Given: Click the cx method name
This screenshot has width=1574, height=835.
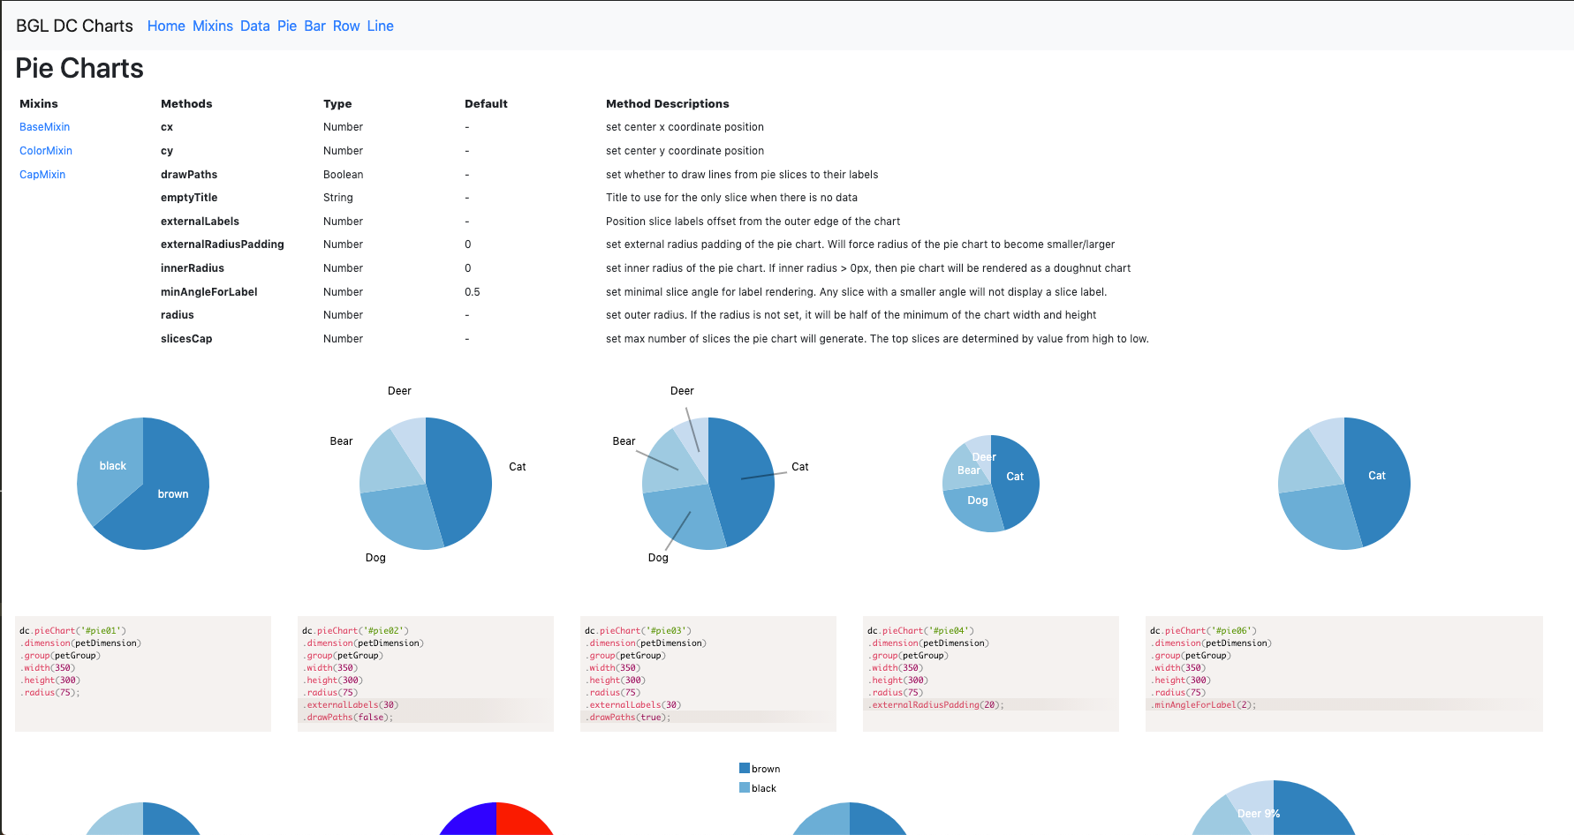Looking at the screenshot, I should [167, 127].
